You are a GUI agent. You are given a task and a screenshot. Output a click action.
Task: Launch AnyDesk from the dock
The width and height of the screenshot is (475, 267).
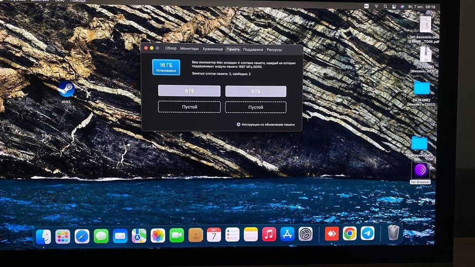pos(332,234)
